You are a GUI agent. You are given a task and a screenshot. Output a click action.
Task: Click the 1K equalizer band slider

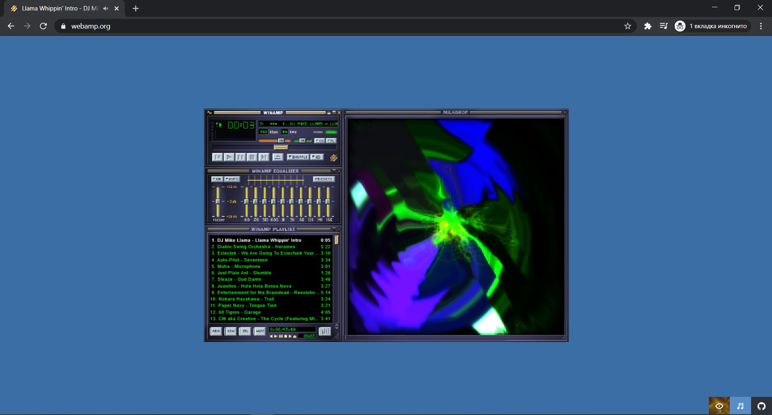click(x=283, y=201)
